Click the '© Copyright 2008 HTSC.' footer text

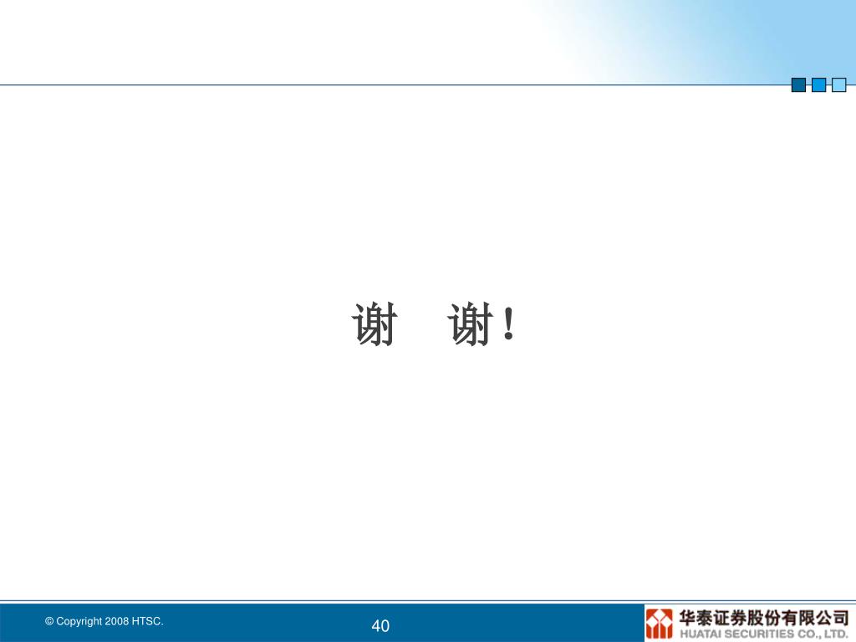[x=104, y=621]
